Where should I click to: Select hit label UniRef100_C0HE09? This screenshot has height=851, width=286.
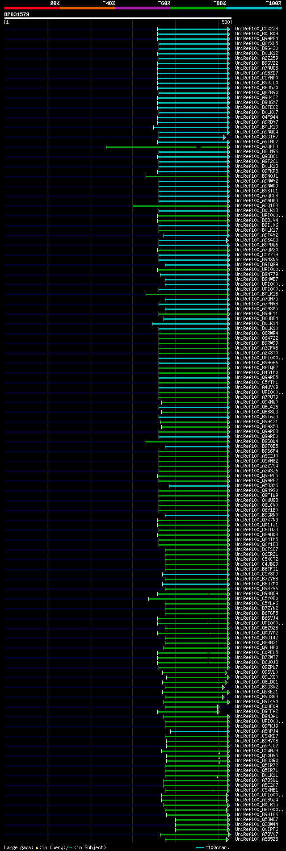[257, 706]
